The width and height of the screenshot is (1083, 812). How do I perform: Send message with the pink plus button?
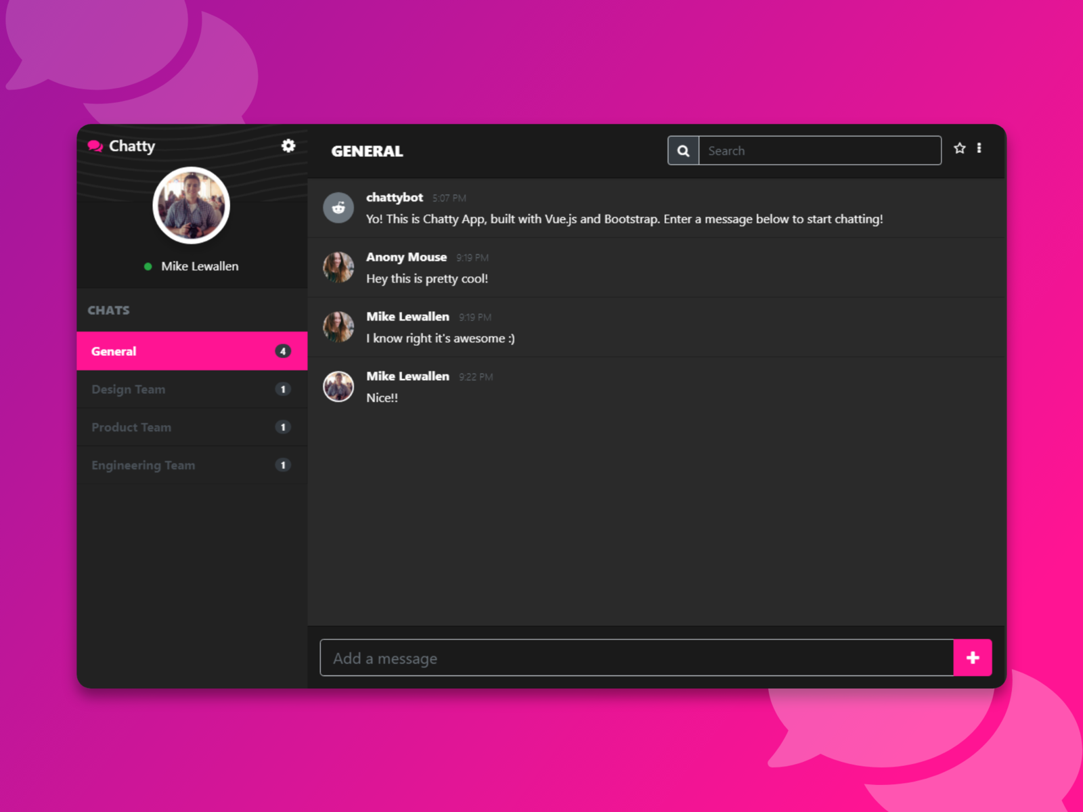(973, 658)
